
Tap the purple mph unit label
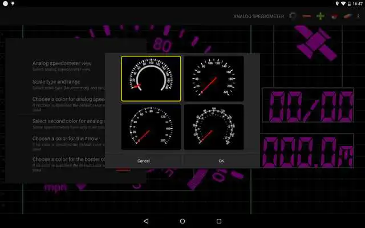click(56, 188)
